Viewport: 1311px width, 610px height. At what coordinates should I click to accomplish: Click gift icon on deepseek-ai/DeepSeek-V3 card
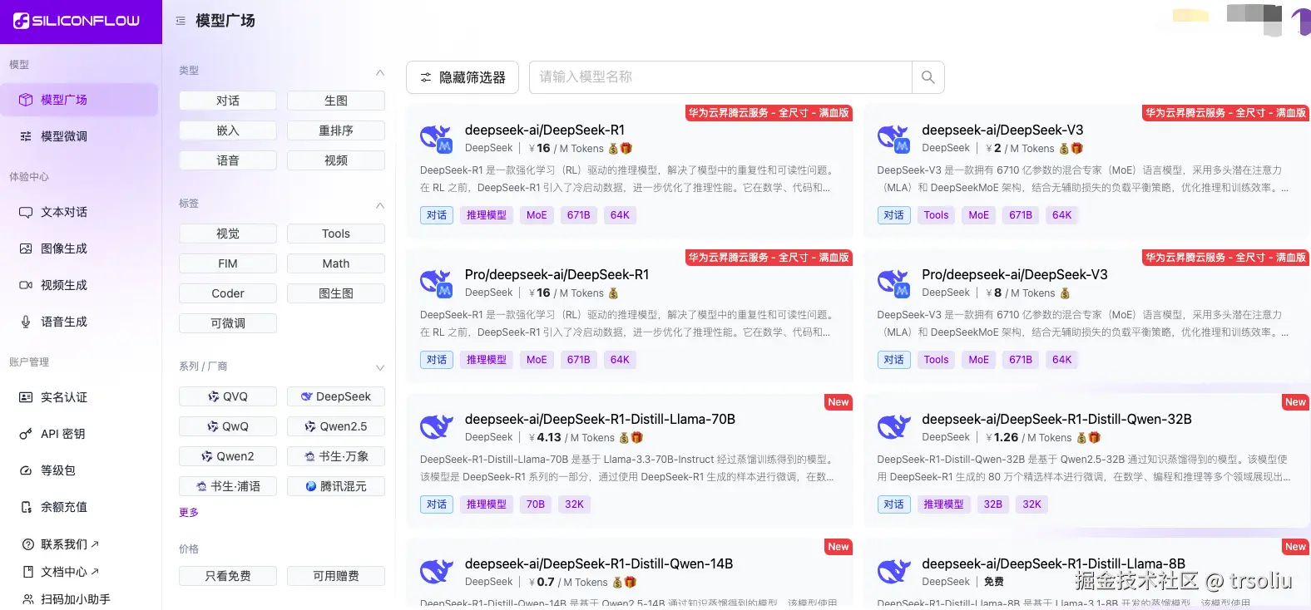tap(1077, 149)
